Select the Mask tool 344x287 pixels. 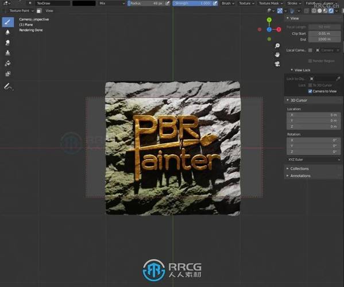(x=8, y=73)
